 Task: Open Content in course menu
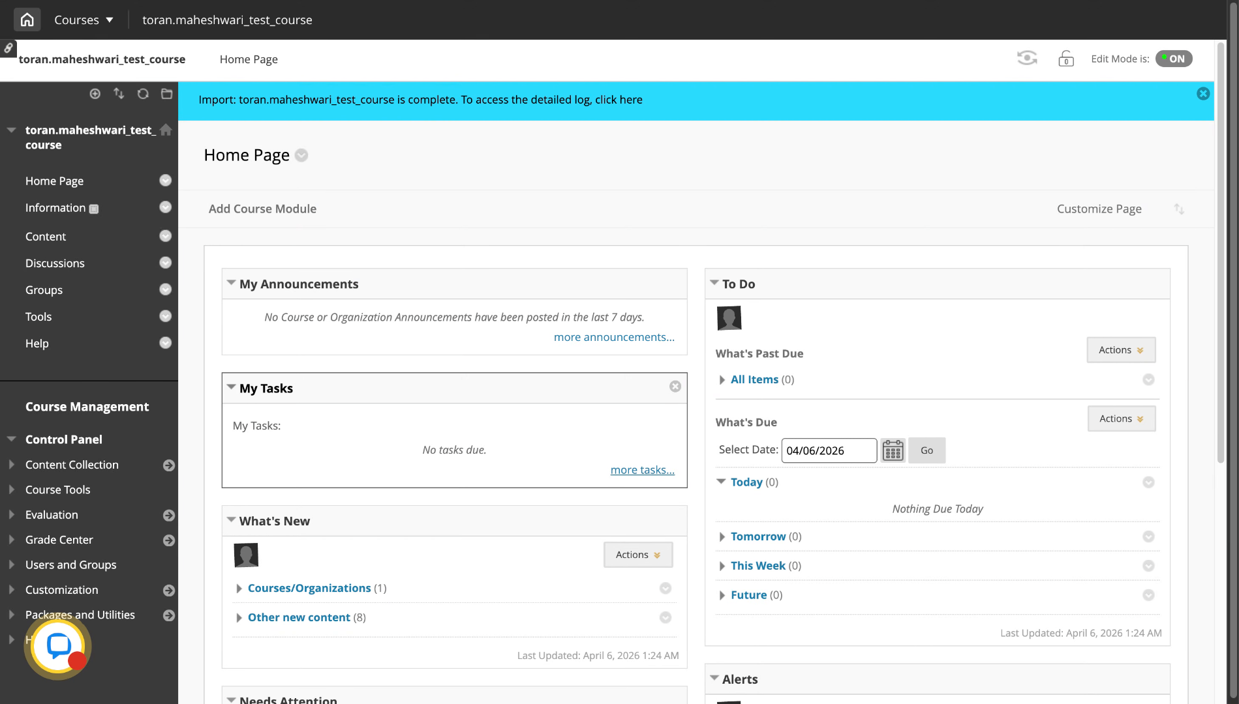point(46,236)
